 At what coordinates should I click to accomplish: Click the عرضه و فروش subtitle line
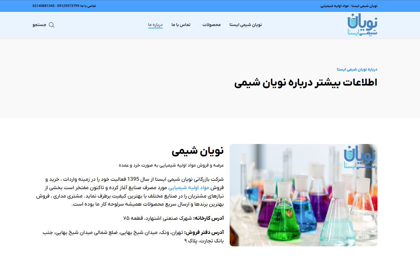click(171, 165)
